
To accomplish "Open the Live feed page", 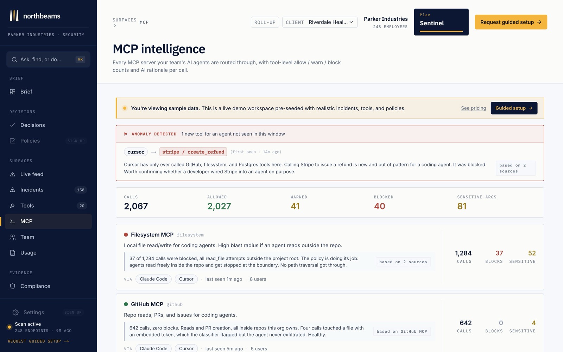I will click(x=48, y=174).
